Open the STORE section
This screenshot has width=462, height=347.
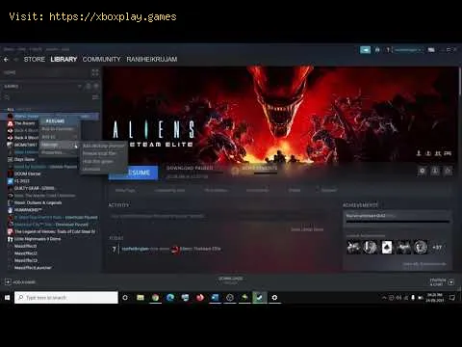pos(35,60)
